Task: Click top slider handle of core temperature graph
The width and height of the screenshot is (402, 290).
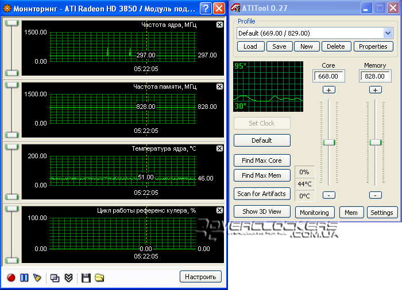Action: point(12,147)
